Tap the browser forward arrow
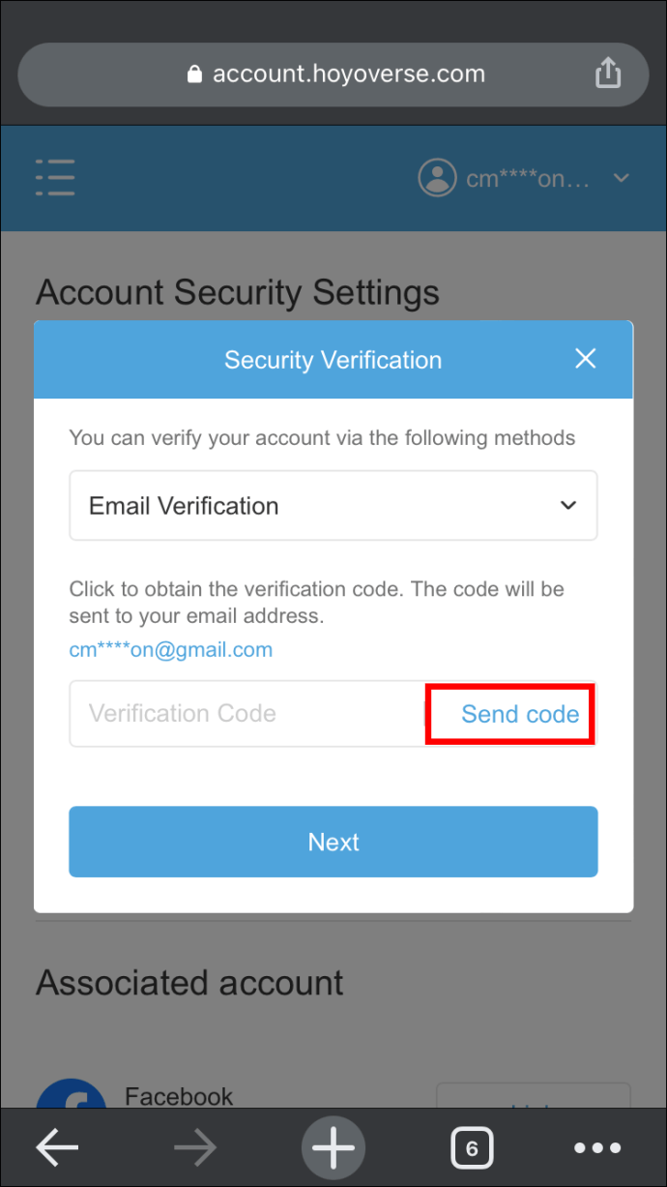Screen dimensions: 667x1187 tap(196, 1148)
